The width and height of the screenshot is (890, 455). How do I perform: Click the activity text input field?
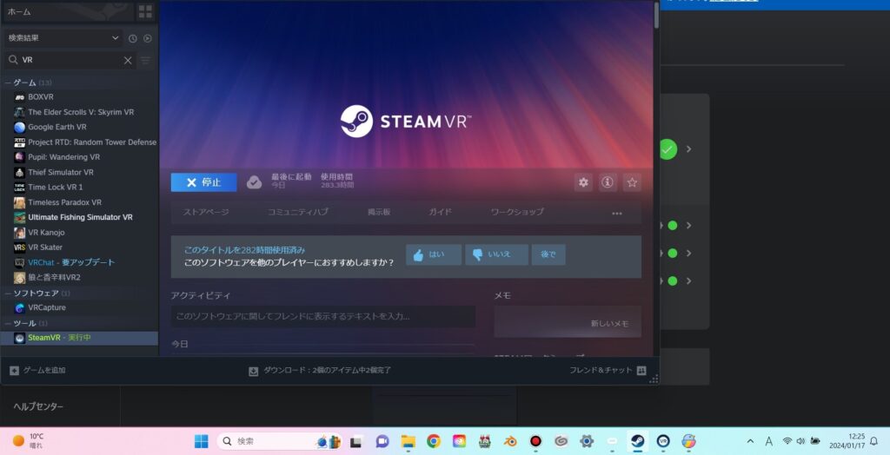pyautogui.click(x=322, y=317)
